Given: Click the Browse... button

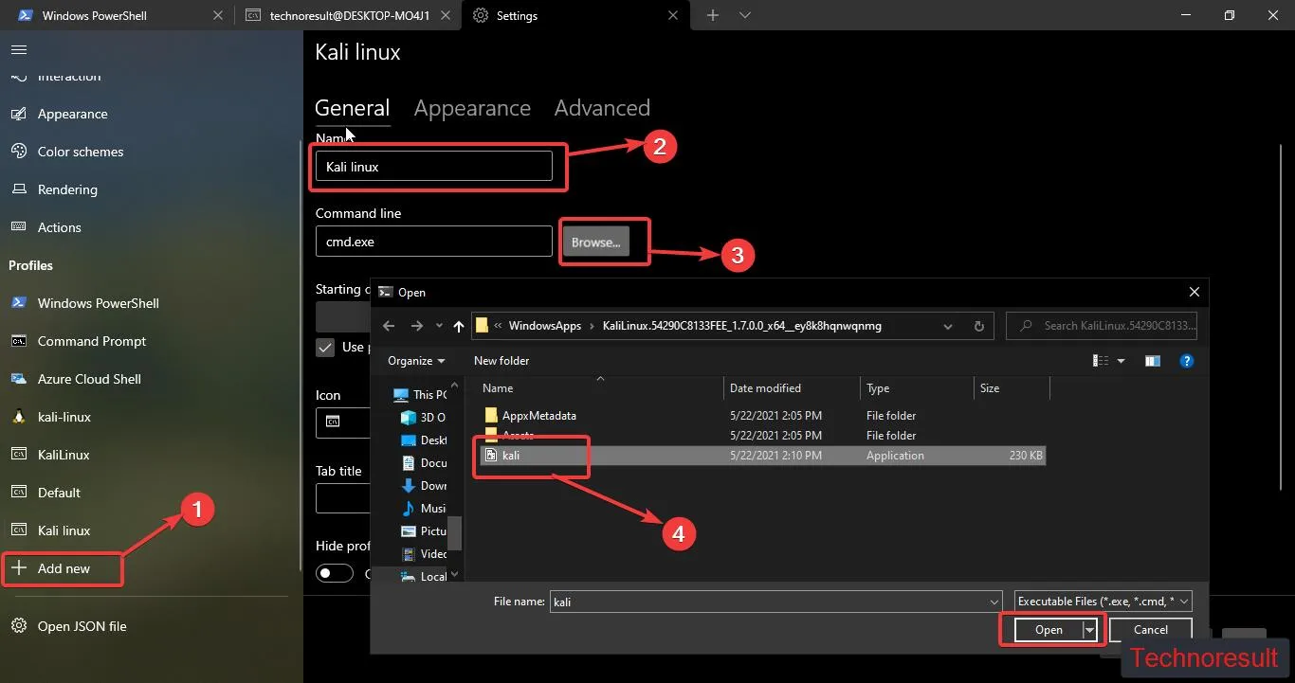Looking at the screenshot, I should pos(595,242).
